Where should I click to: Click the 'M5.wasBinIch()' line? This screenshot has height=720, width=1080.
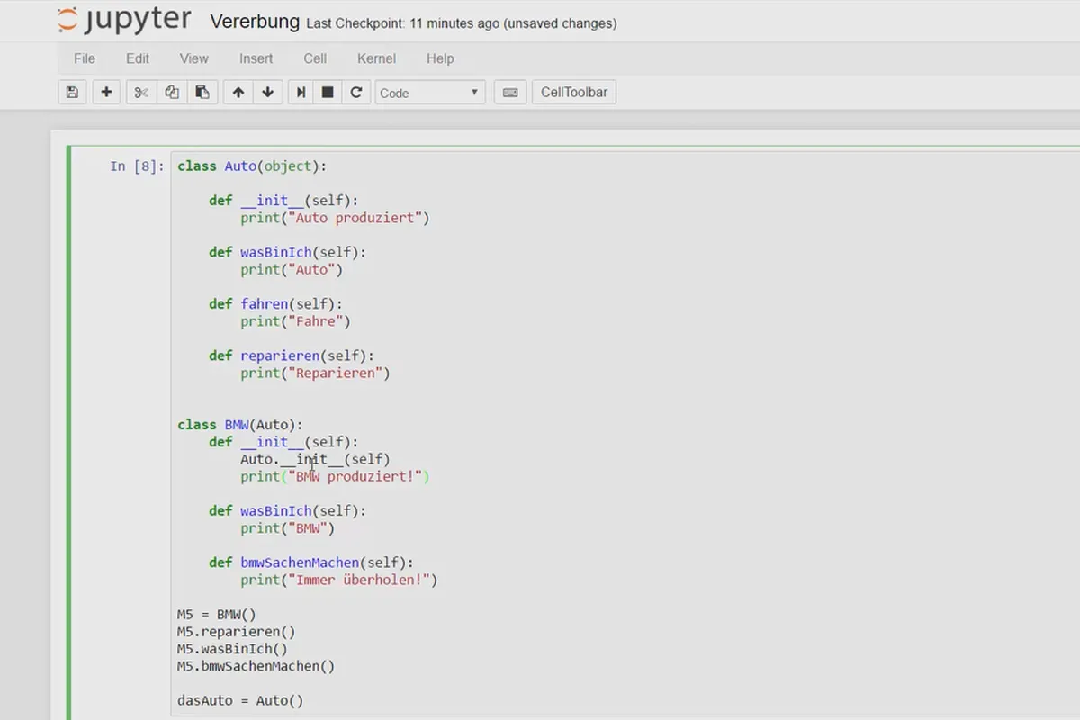(x=232, y=649)
